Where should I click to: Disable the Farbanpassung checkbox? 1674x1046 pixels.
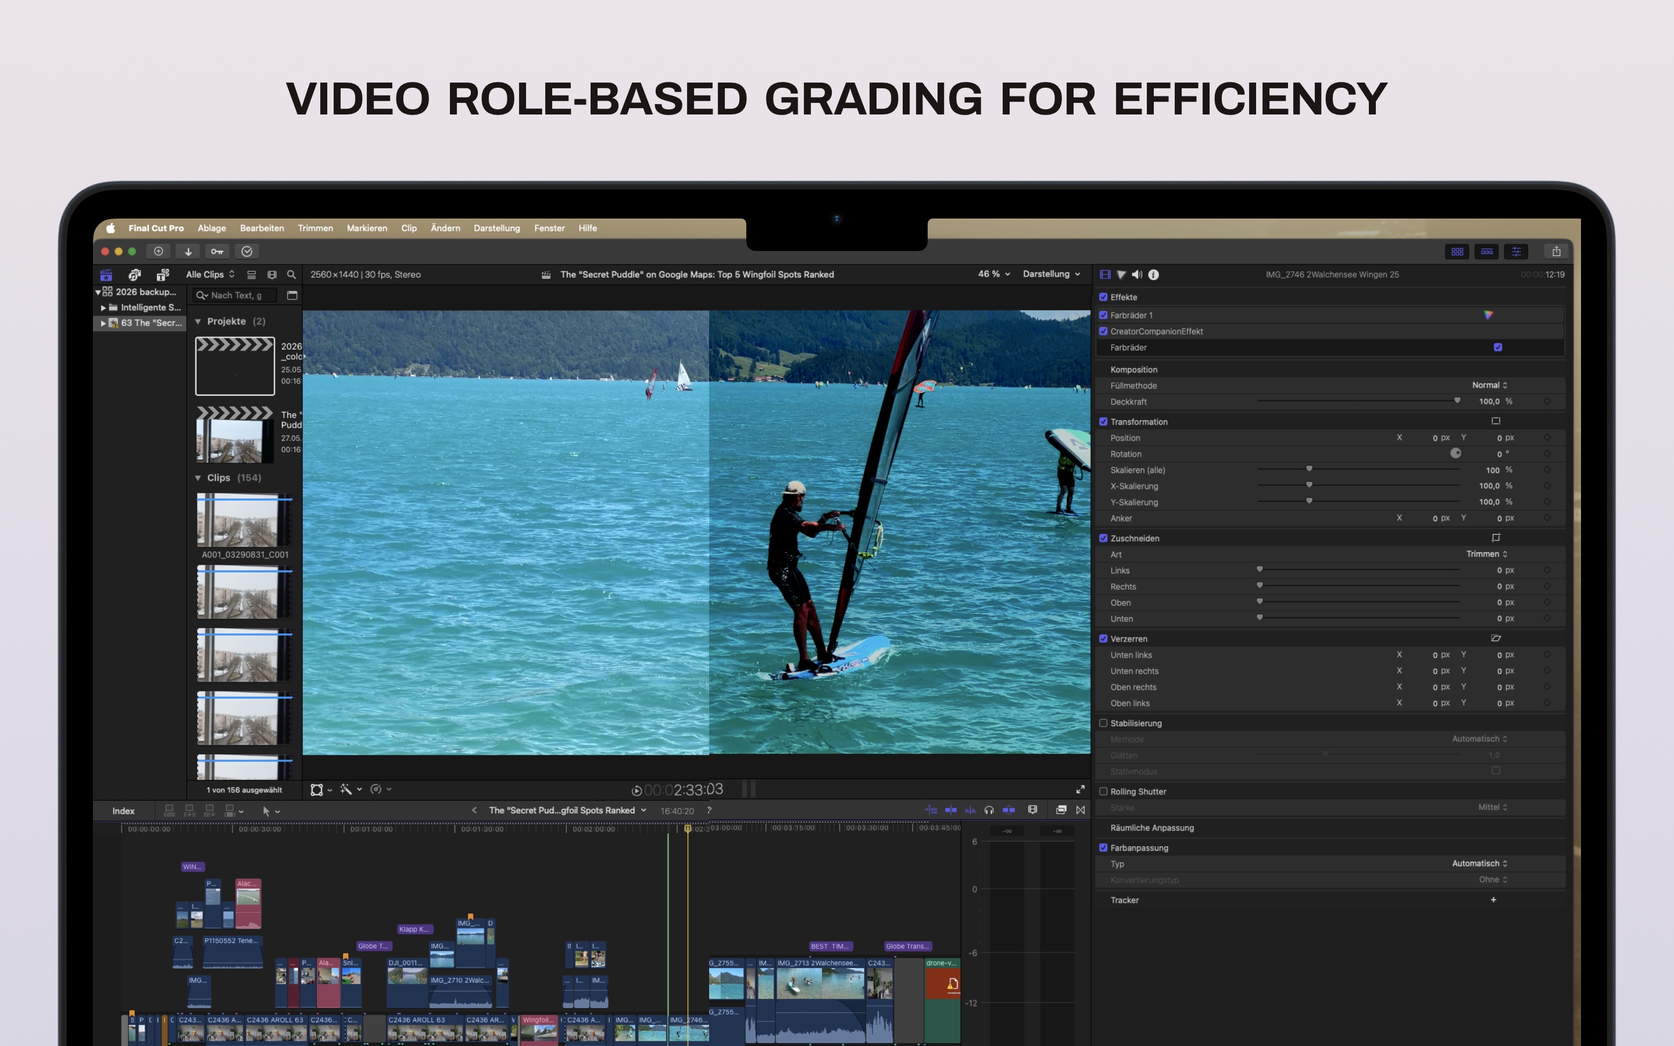click(1103, 847)
